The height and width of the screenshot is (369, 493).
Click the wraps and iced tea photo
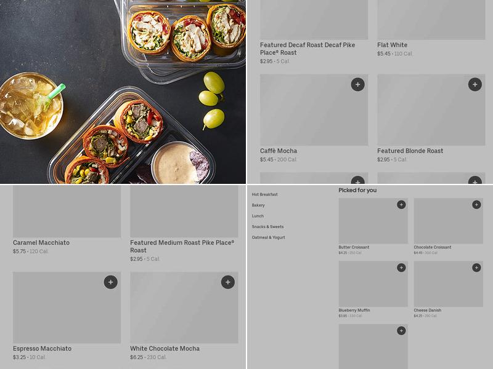(123, 92)
